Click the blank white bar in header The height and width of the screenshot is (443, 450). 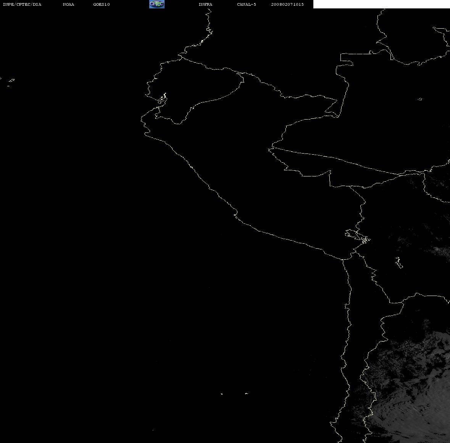tap(381, 4)
